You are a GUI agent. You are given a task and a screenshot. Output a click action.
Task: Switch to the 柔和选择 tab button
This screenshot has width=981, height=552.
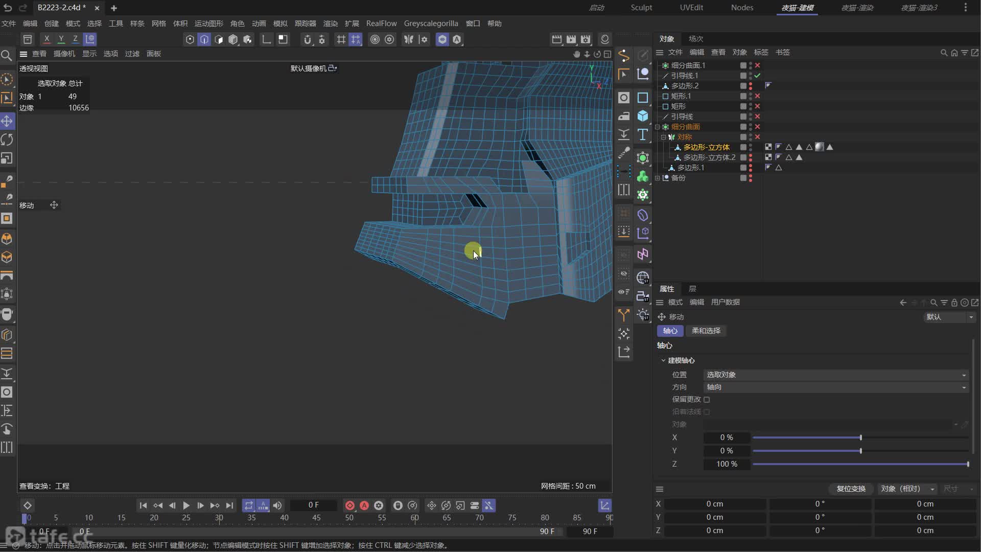tap(706, 331)
